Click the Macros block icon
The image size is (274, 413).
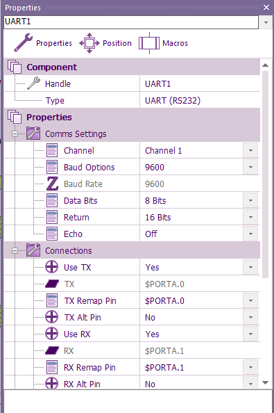click(x=149, y=43)
